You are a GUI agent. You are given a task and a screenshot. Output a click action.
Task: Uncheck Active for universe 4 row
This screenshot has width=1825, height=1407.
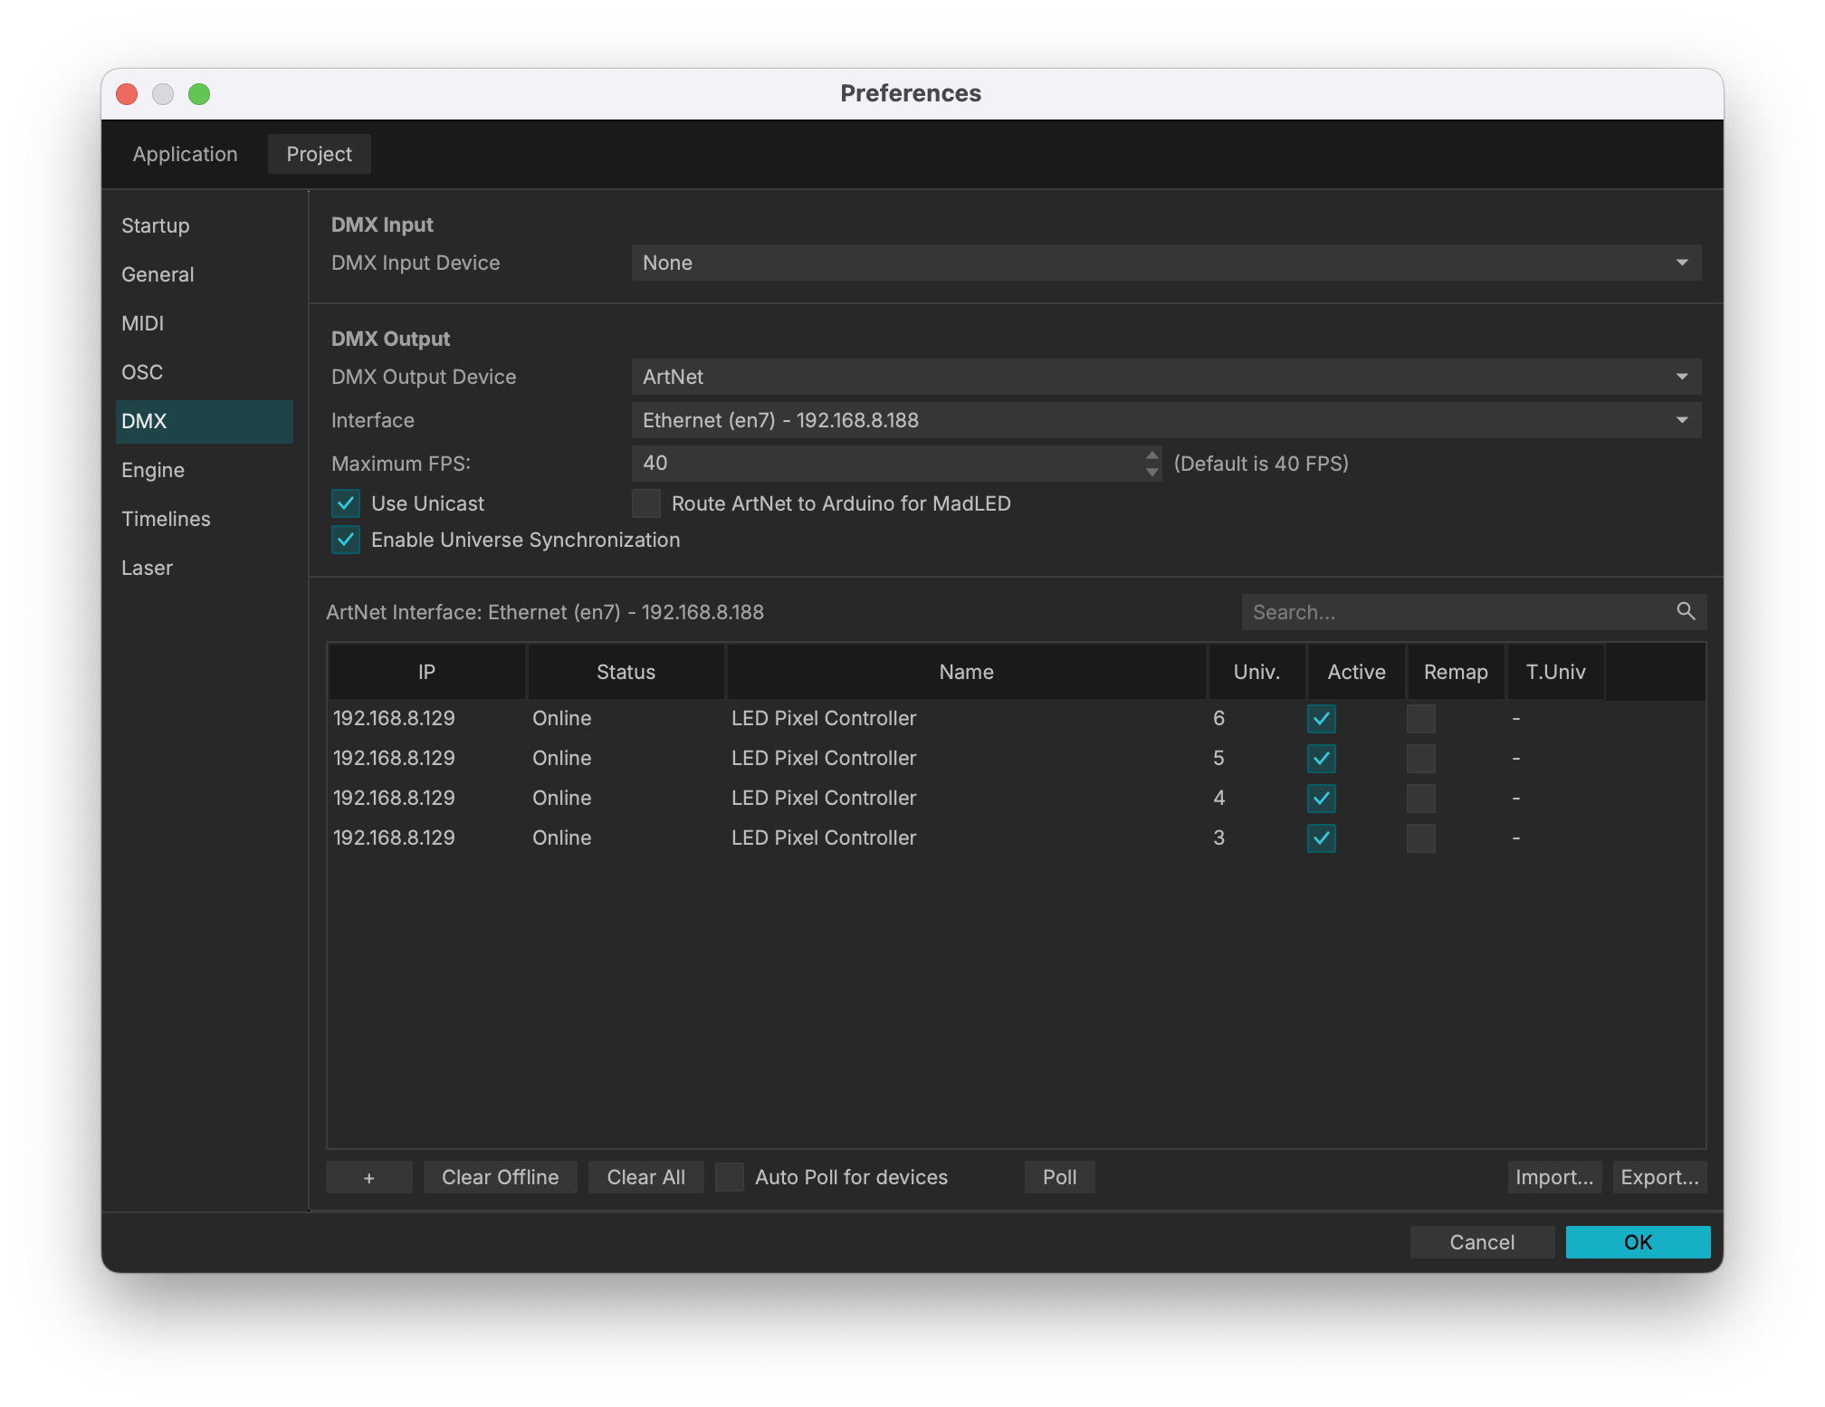click(x=1321, y=799)
